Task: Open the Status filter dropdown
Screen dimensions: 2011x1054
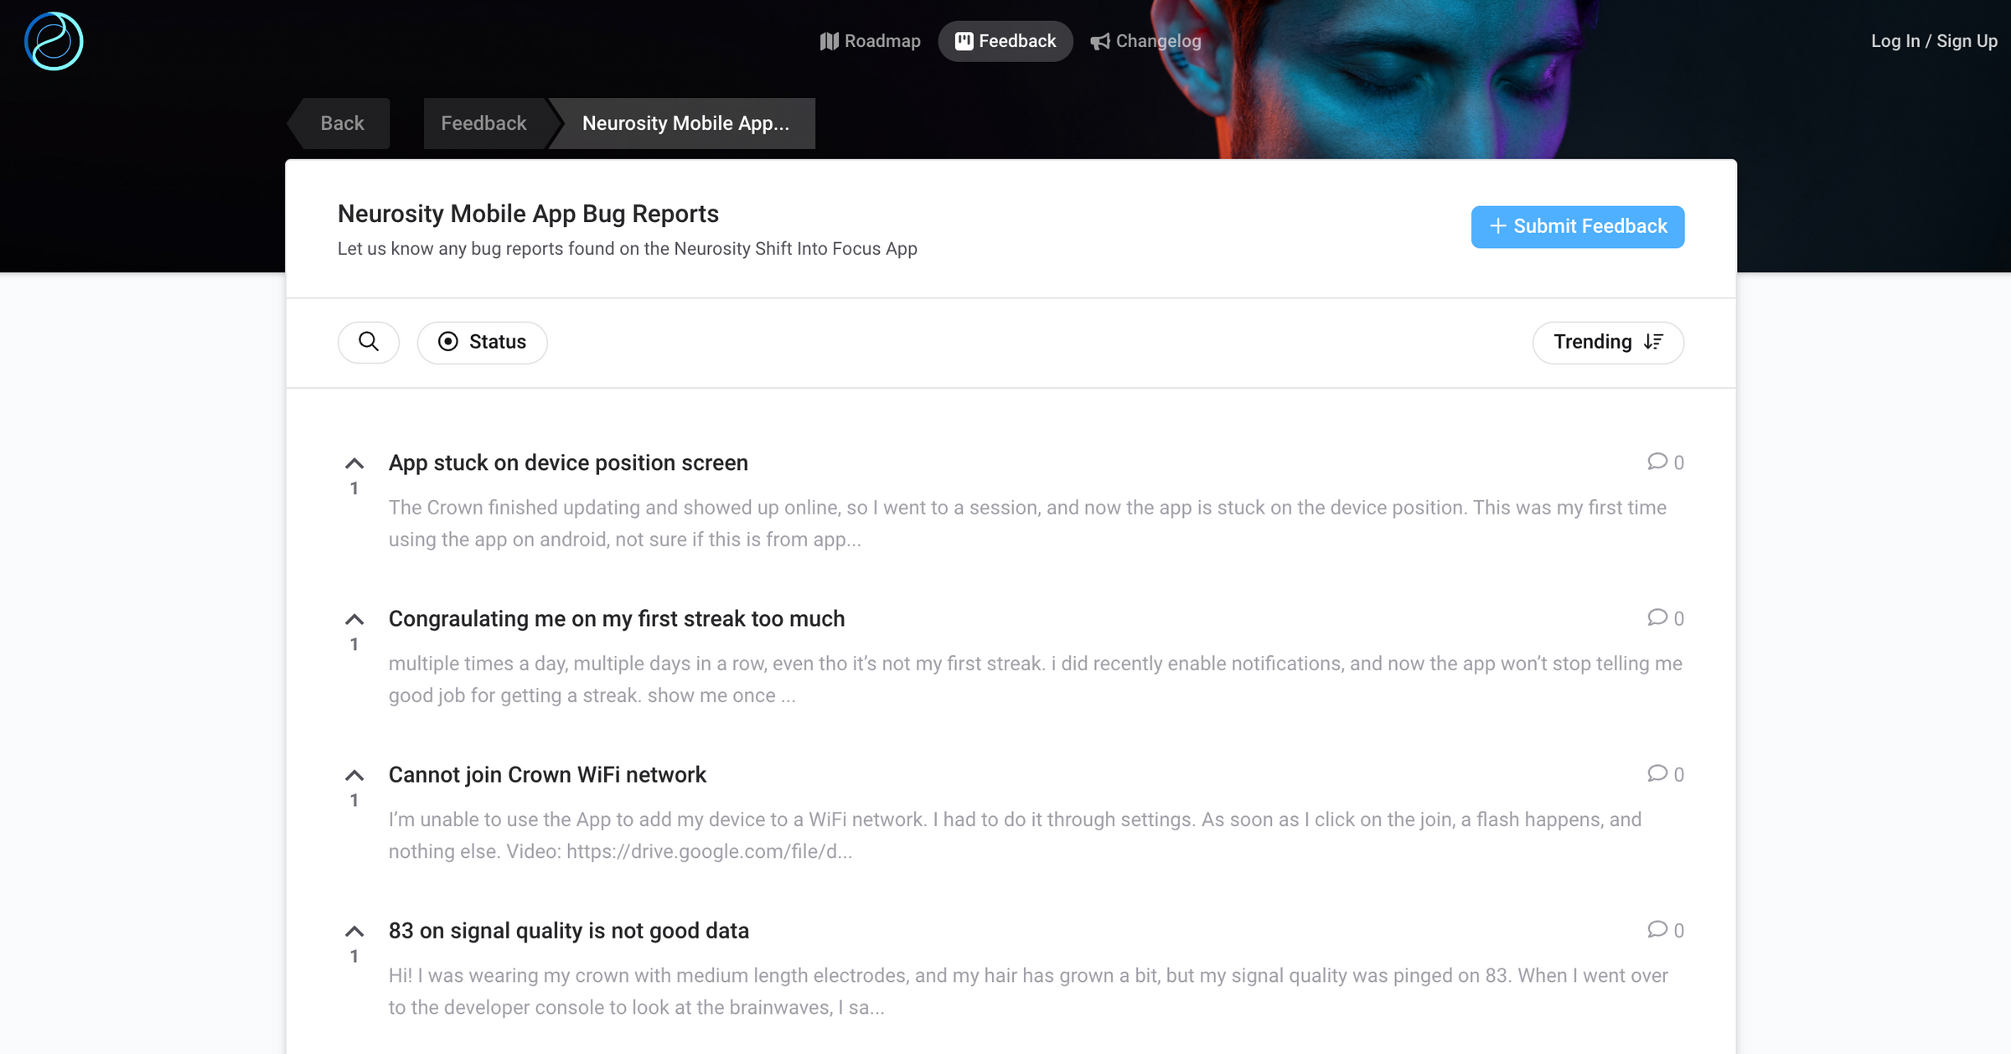Action: (x=482, y=342)
